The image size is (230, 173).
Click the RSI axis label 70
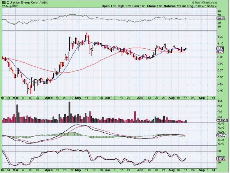pyautogui.click(x=219, y=15)
